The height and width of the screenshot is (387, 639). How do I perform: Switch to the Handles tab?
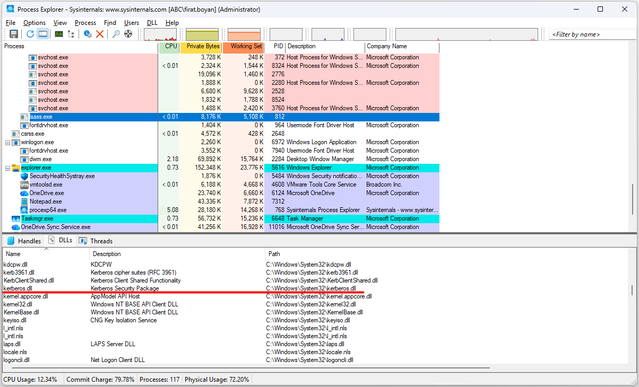(24, 241)
